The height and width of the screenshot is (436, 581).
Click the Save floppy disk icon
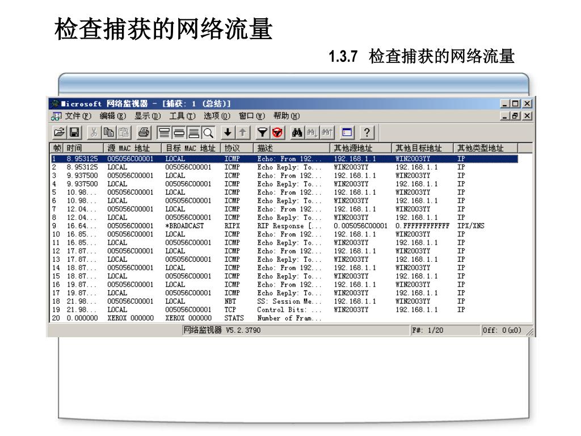point(74,132)
